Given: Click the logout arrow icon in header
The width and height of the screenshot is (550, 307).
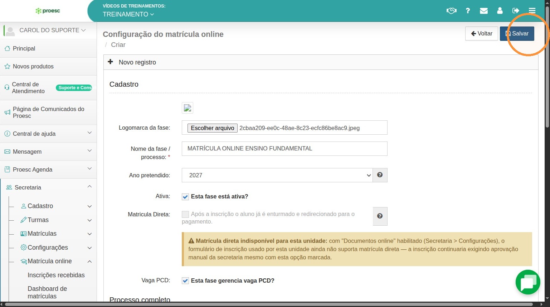Looking at the screenshot, I should tap(516, 11).
